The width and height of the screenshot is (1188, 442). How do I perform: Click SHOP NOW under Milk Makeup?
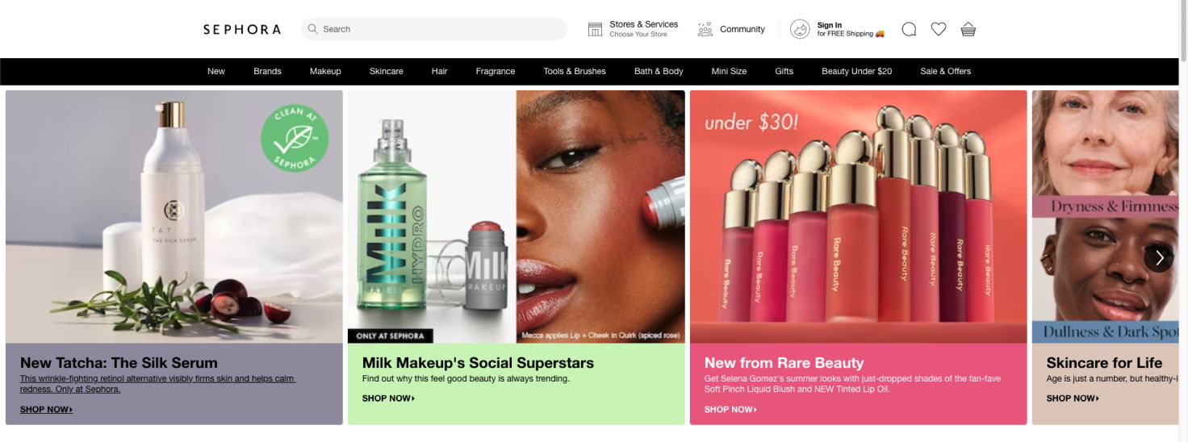click(x=388, y=398)
